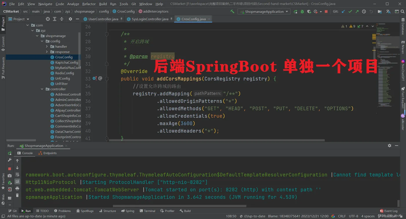Screen dimensions: 406x219
Task: Open the Profiler tool window
Action: (167, 211)
